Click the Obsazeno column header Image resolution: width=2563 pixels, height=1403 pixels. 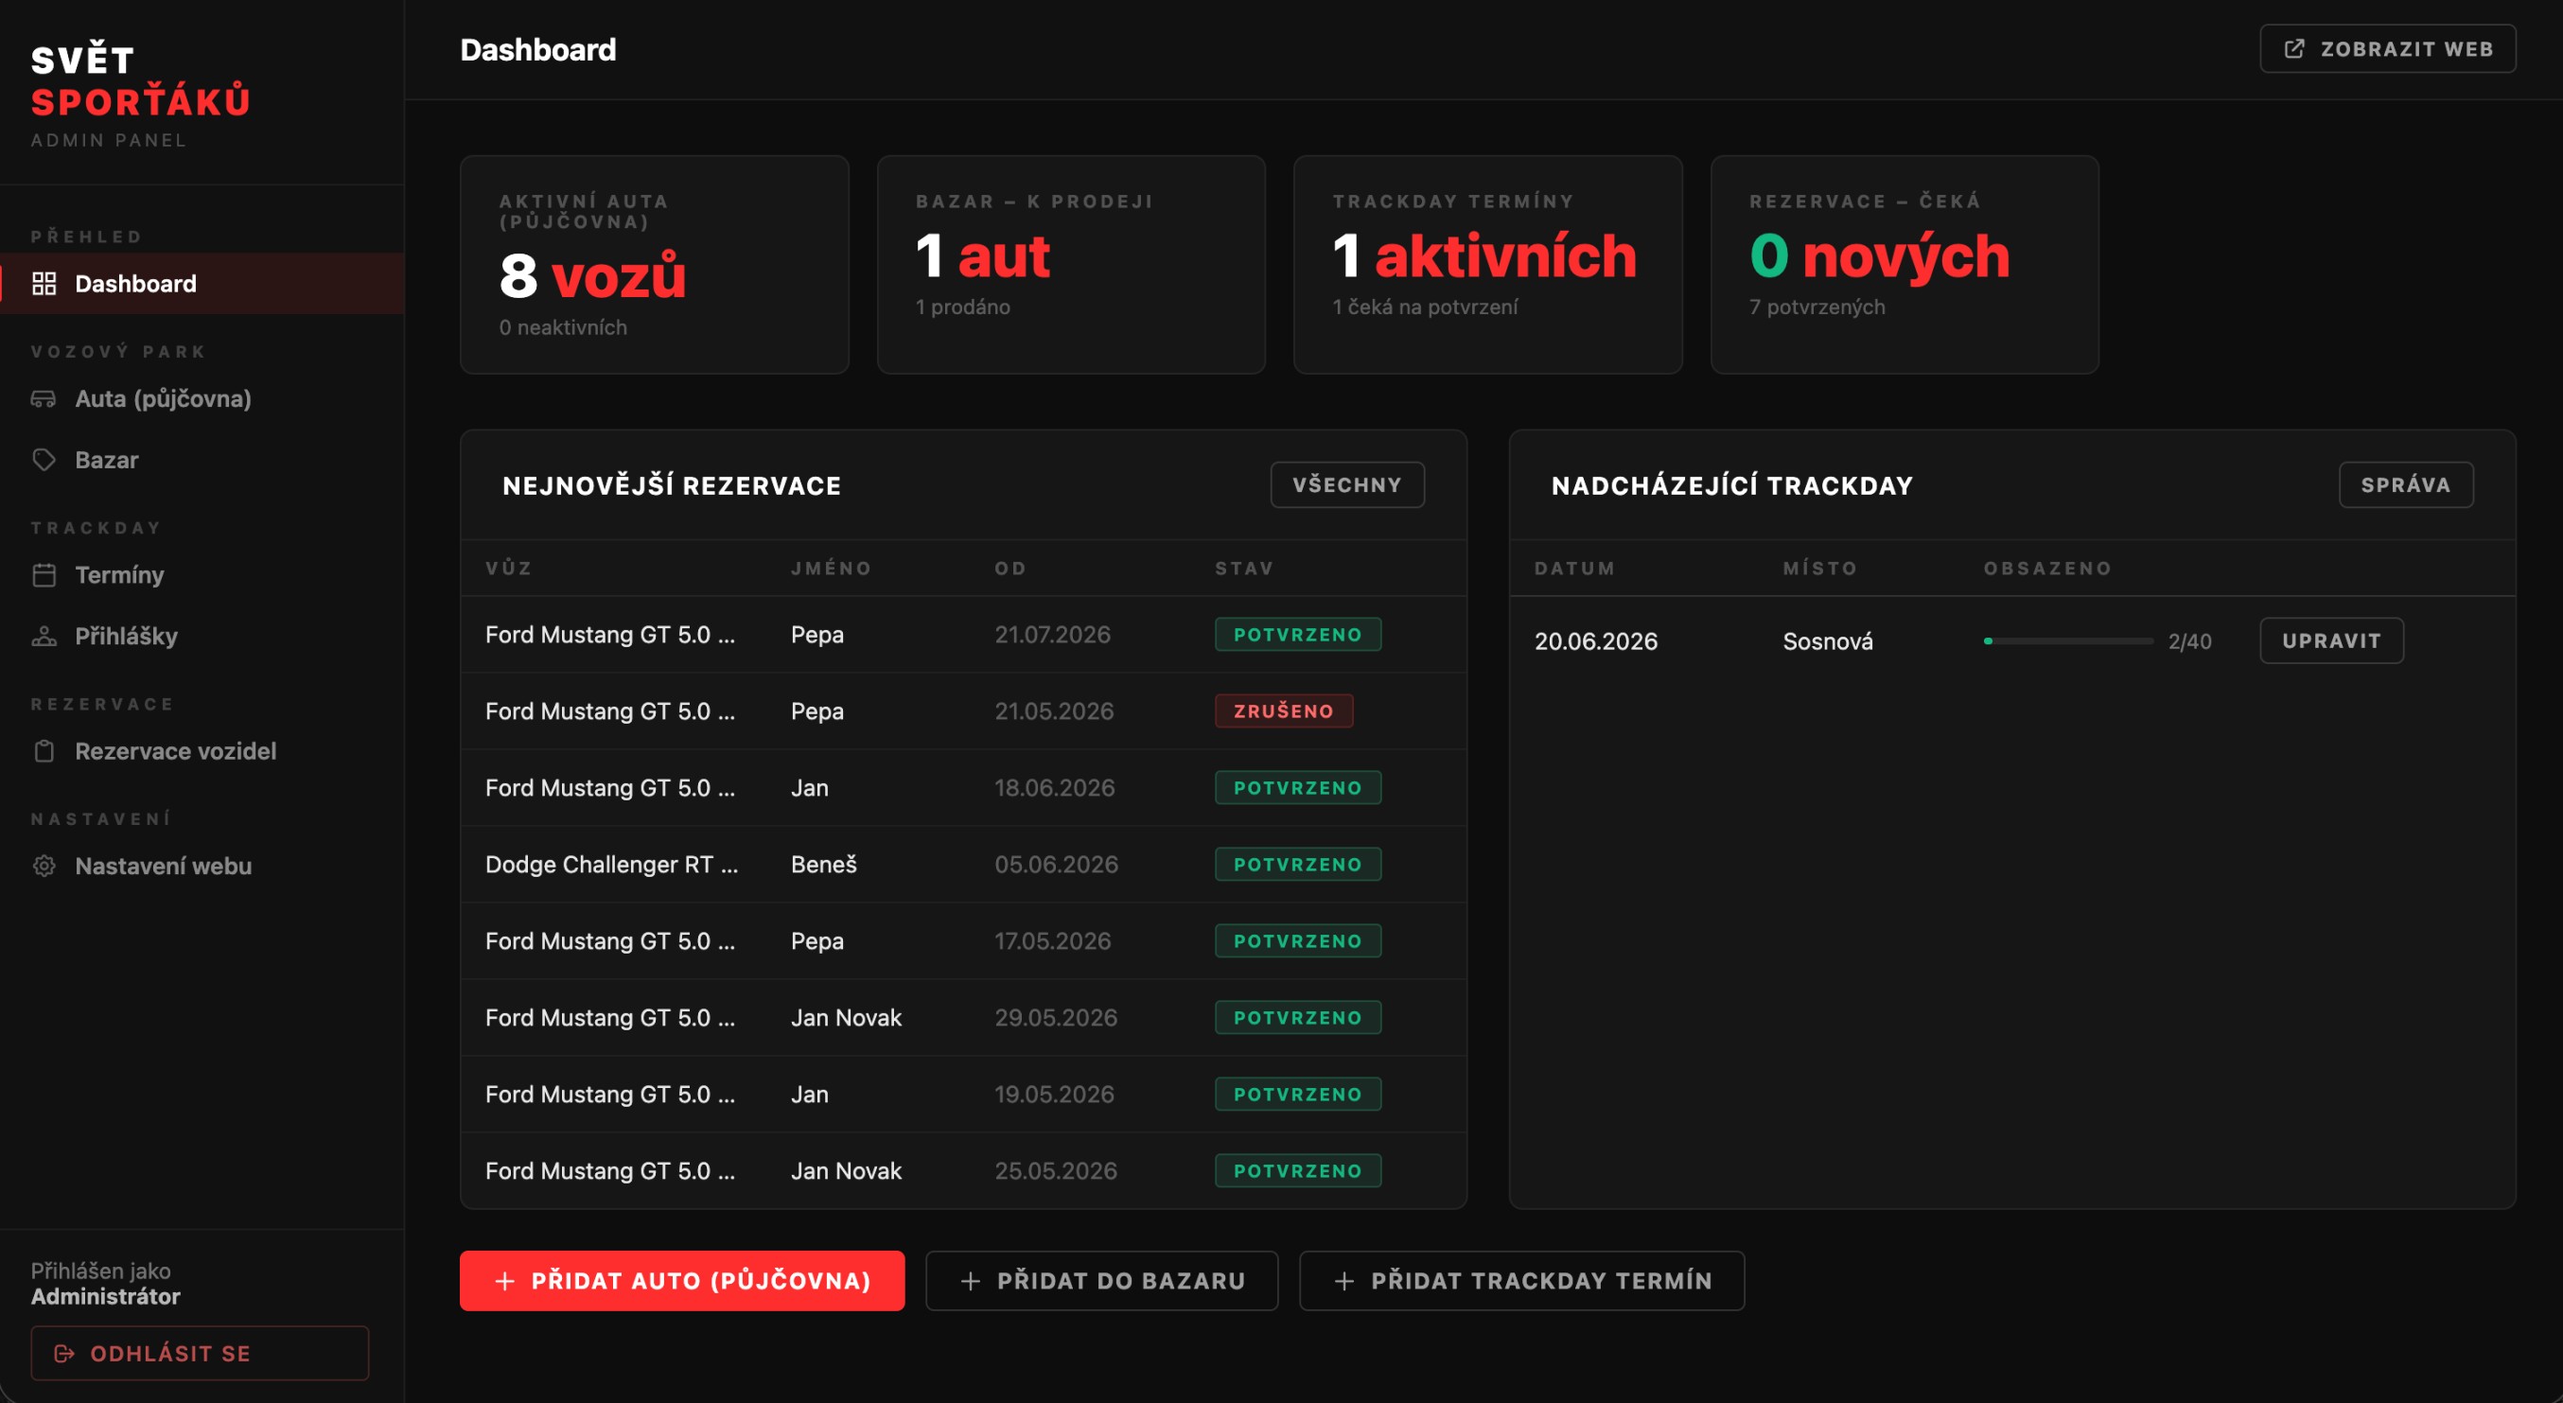[2047, 569]
